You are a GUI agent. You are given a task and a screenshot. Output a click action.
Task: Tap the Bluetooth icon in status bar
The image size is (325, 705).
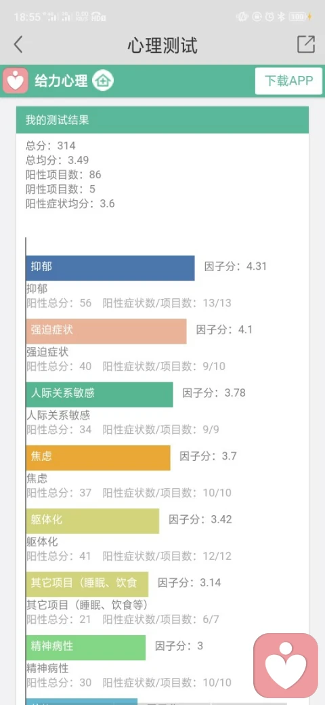click(282, 17)
